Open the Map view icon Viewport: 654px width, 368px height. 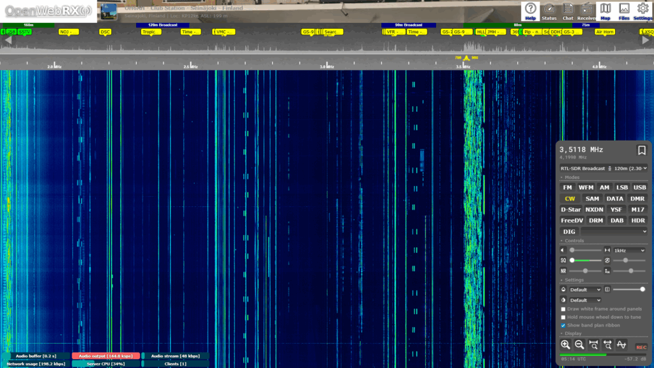tap(605, 10)
